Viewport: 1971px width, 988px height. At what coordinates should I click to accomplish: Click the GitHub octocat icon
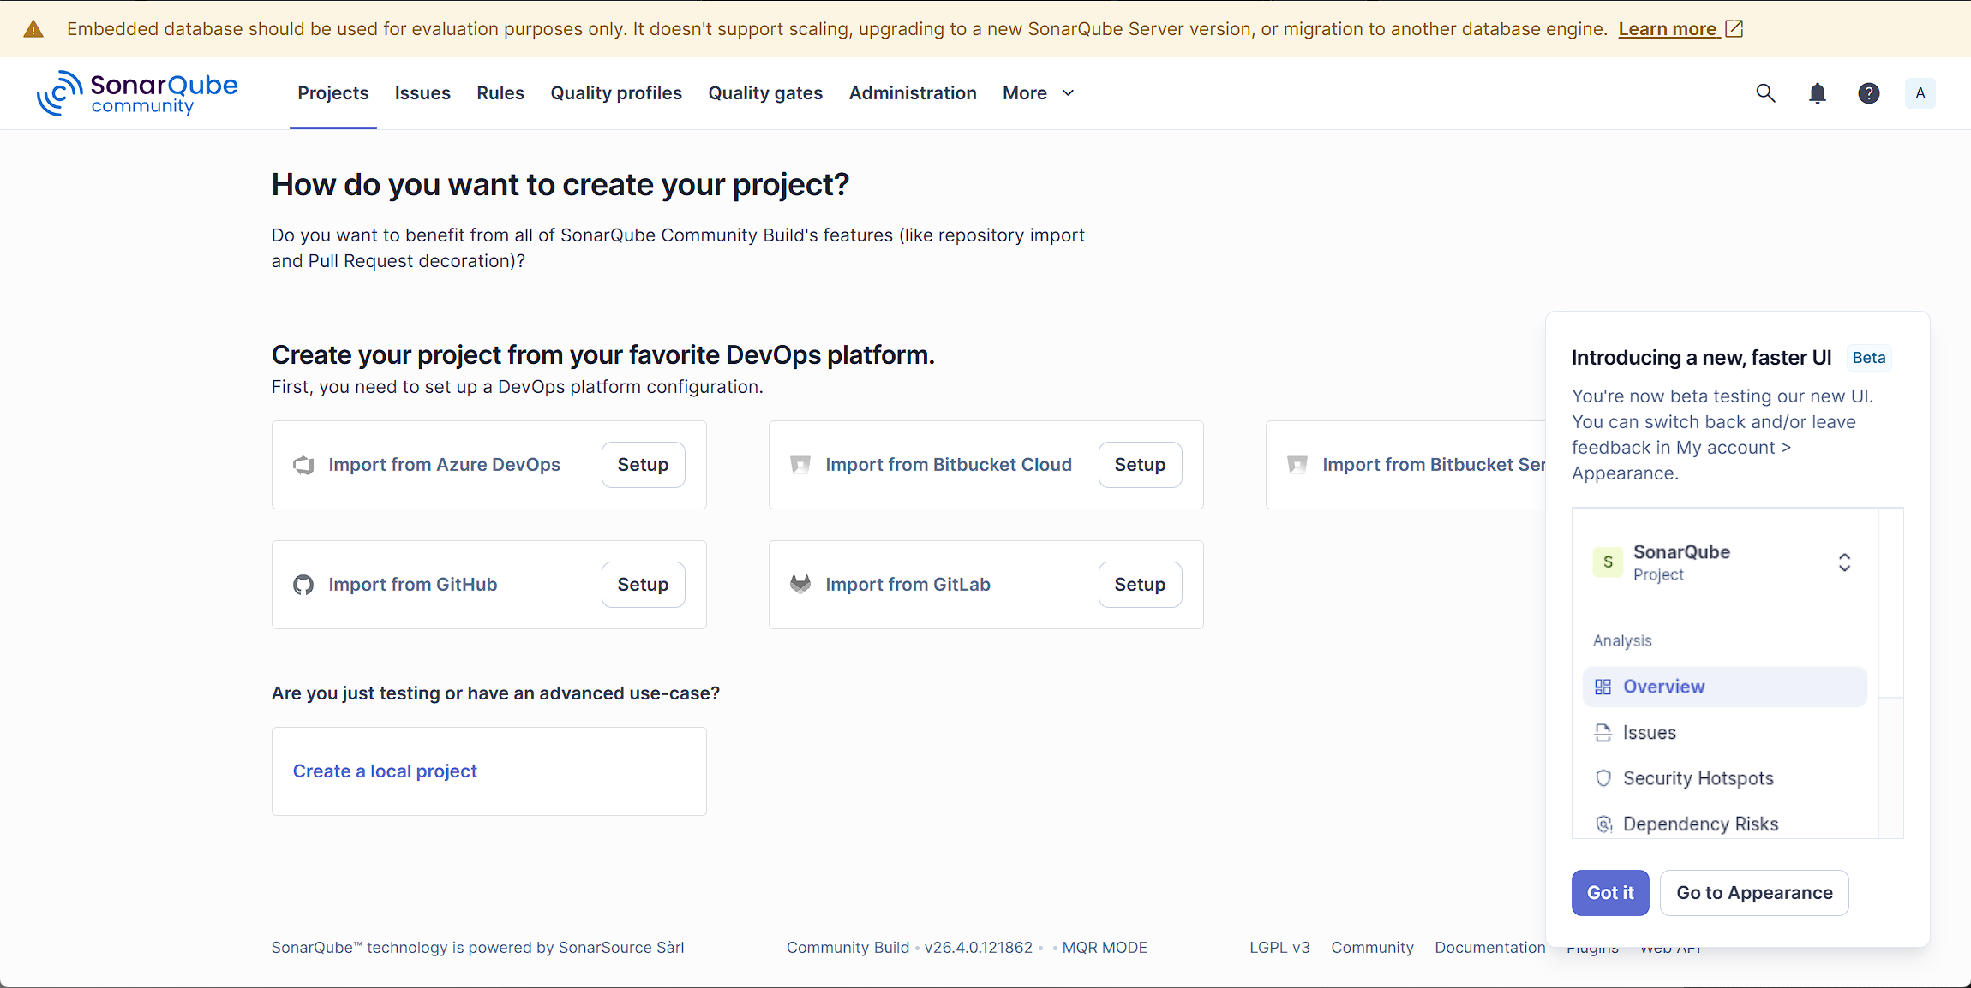303,585
